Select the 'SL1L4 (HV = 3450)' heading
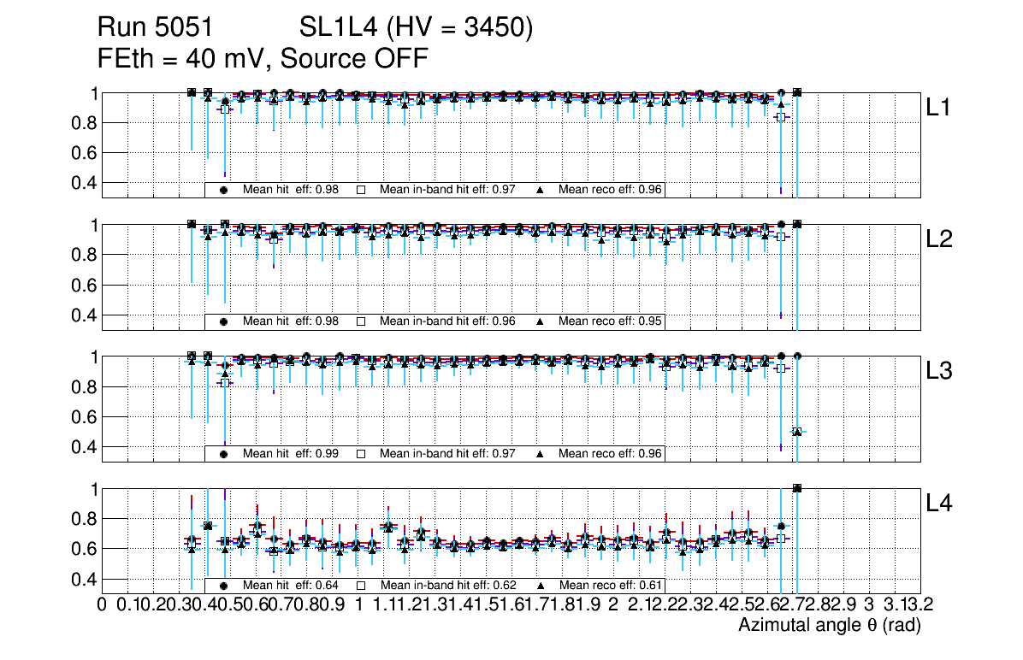Viewport: 1023px width, 660px height. [417, 29]
